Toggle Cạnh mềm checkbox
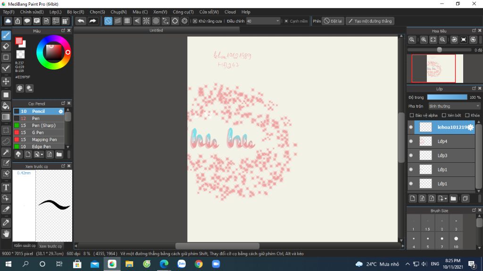This screenshot has width=483, height=271. 286,21
